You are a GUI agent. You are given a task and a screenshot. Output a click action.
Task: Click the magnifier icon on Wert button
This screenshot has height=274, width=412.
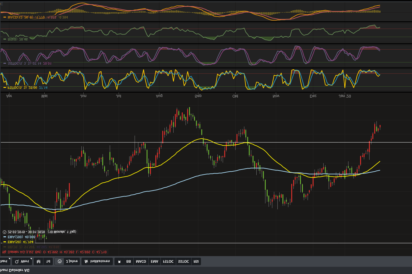(x=17, y=261)
